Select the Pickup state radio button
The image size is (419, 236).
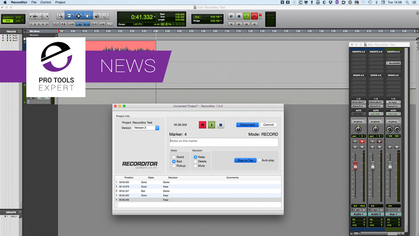(174, 166)
